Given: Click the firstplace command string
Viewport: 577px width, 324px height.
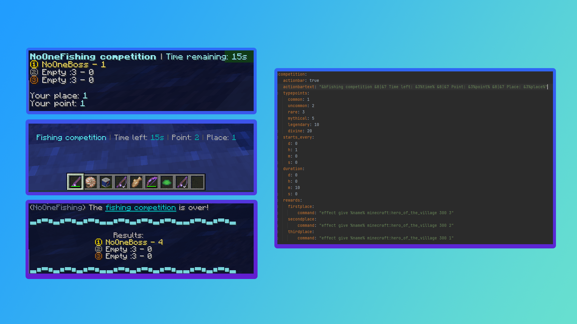Looking at the screenshot, I should [386, 213].
